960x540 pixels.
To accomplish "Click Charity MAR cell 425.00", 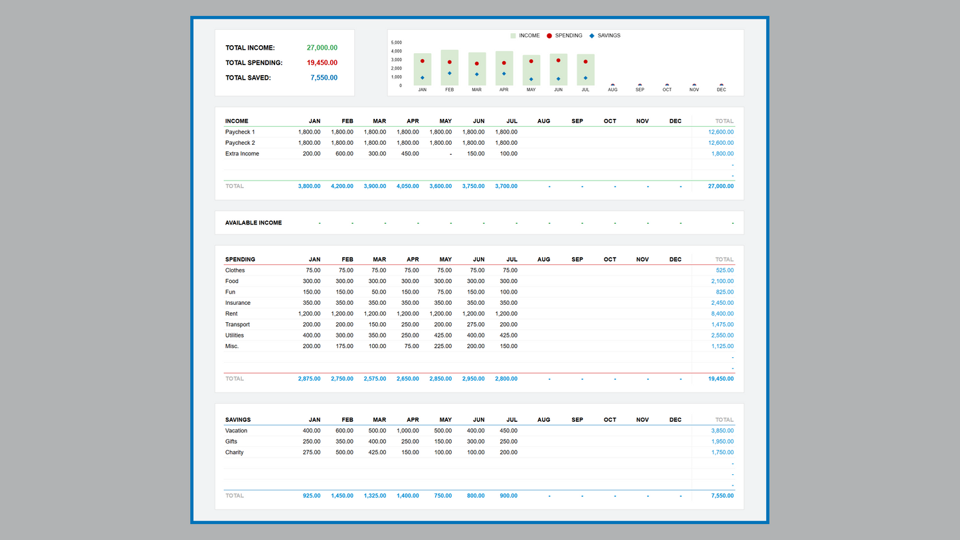I will [377, 453].
